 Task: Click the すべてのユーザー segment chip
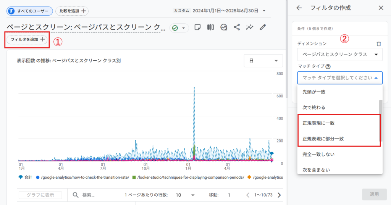click(x=30, y=11)
